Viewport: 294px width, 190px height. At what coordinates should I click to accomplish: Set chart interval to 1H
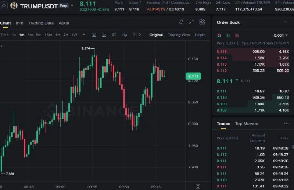tap(58, 35)
